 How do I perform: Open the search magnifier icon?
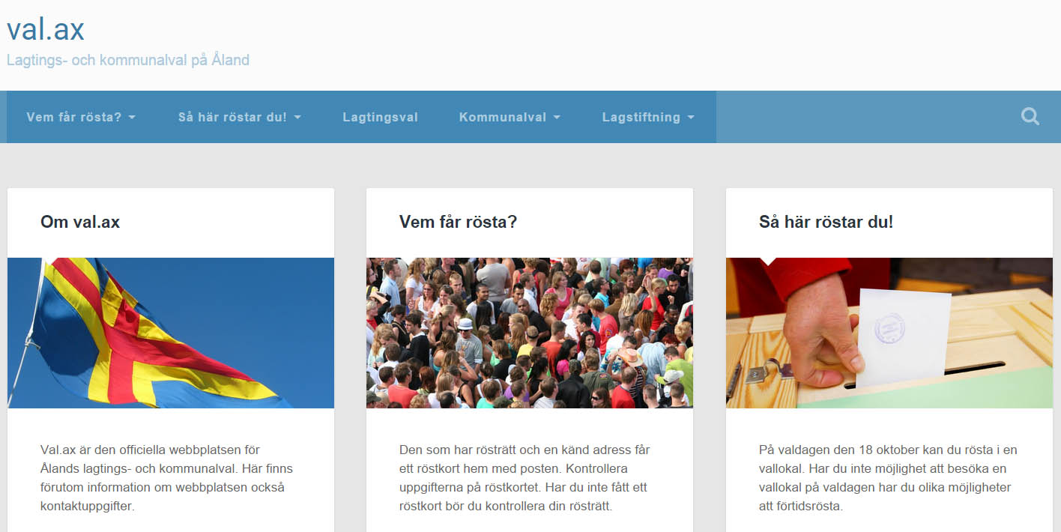(1030, 116)
